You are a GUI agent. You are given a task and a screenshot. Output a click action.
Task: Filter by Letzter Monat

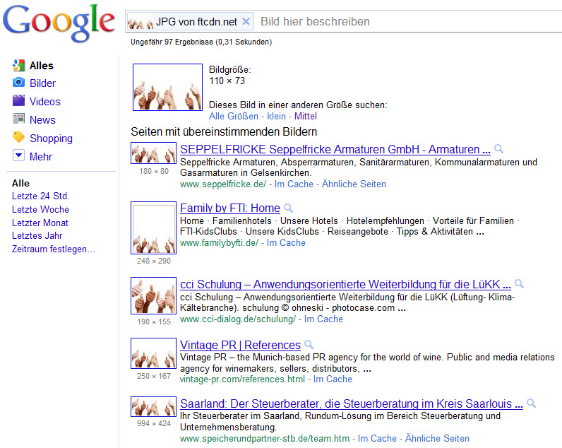tap(40, 223)
